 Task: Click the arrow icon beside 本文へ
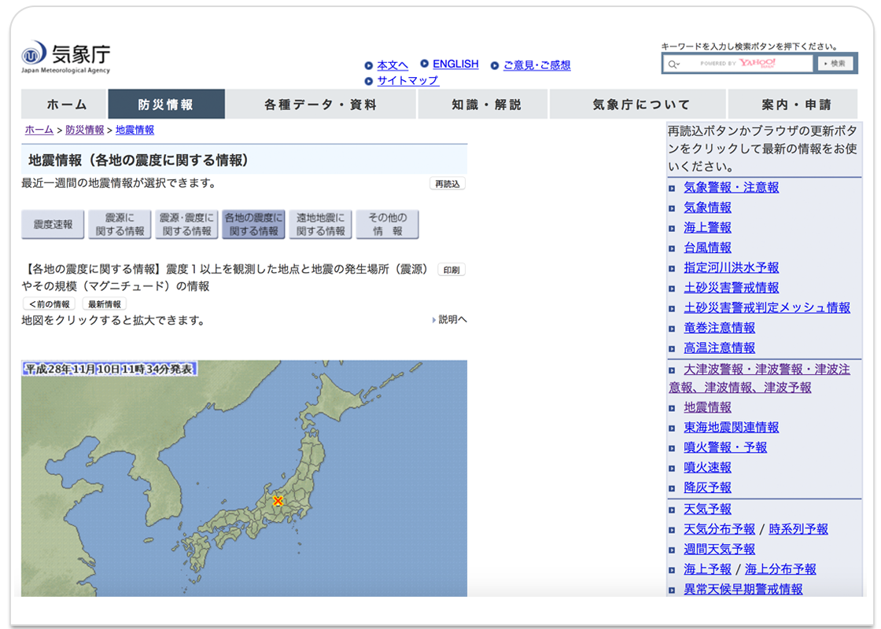368,64
